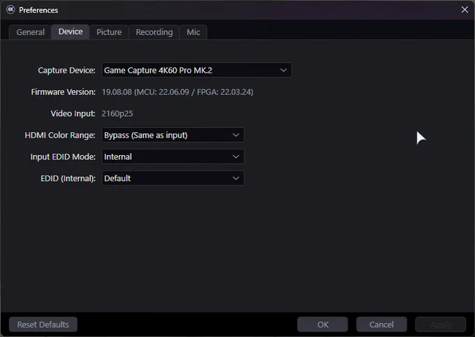This screenshot has height=337, width=475.
Task: Open the Input EDID Mode dropdown
Action: tap(173, 157)
